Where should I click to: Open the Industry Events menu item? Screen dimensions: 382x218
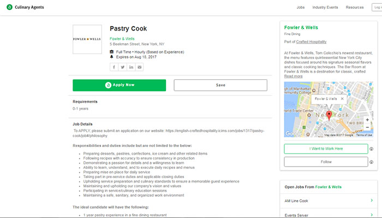point(325,7)
